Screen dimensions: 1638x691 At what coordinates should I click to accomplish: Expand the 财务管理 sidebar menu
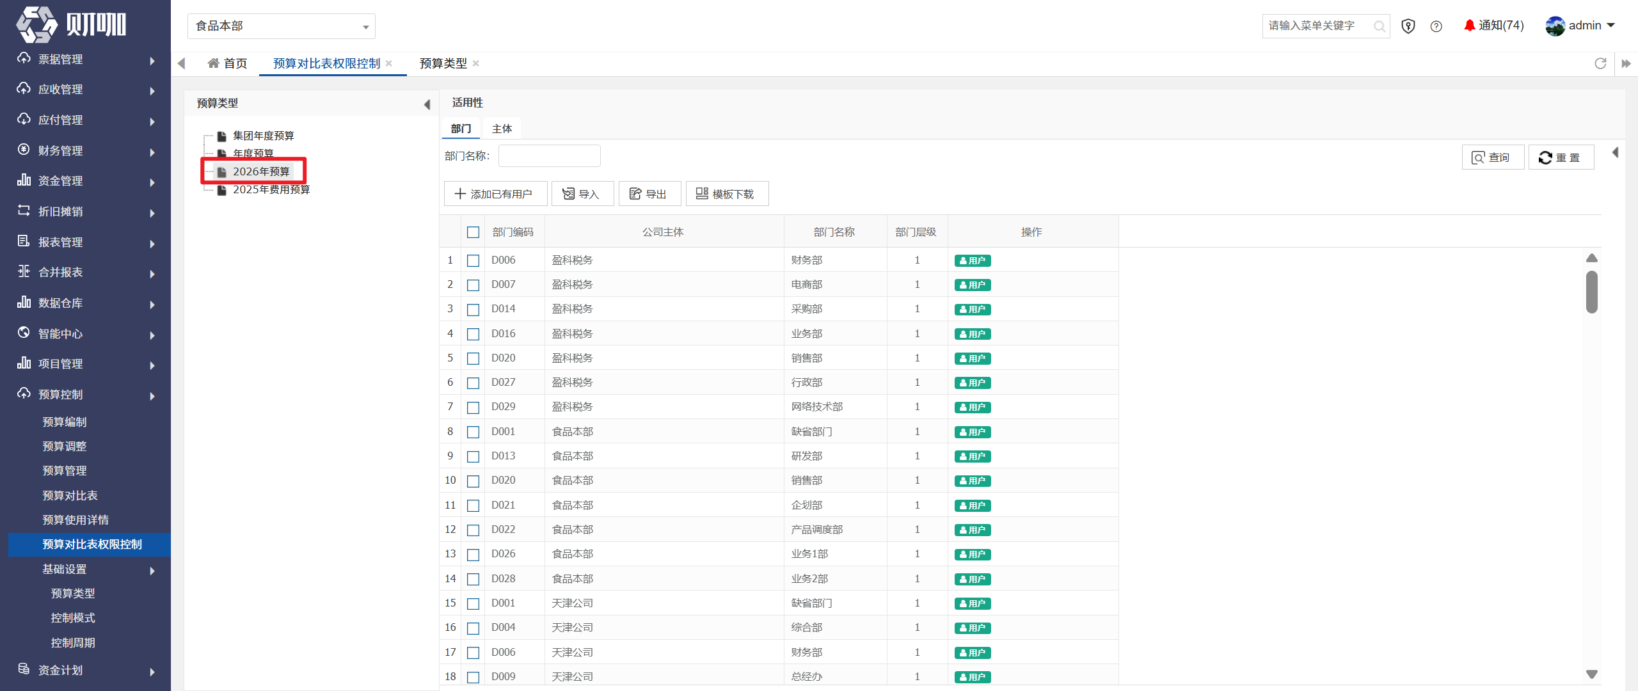click(x=86, y=151)
